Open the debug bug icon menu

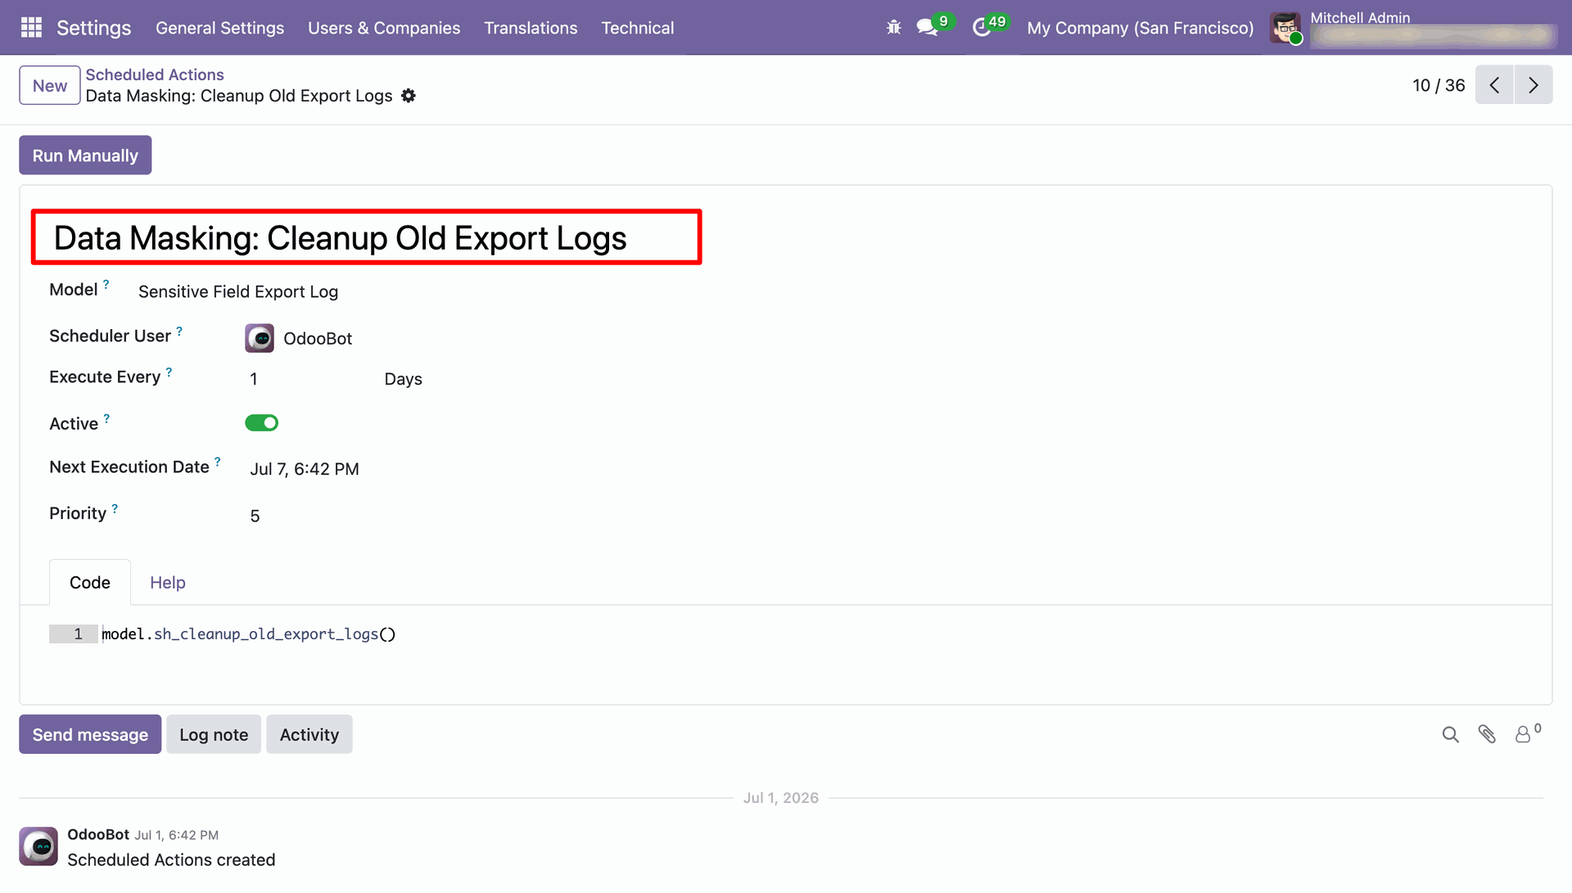click(893, 28)
